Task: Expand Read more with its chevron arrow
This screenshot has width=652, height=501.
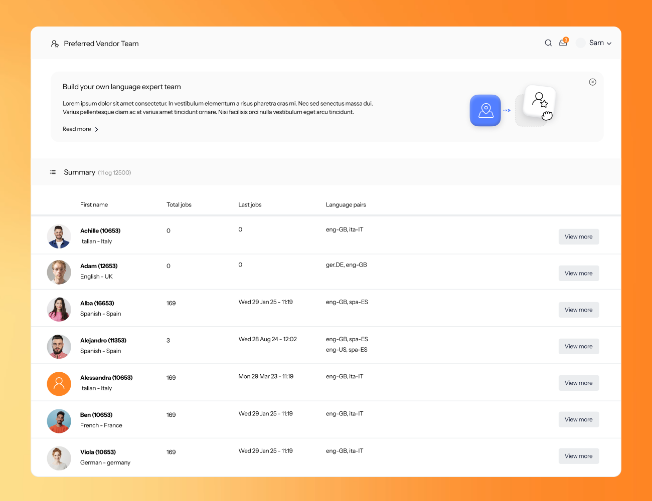Action: click(x=97, y=129)
